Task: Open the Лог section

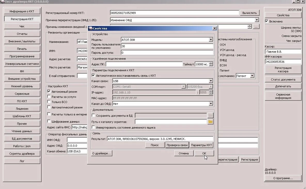Action: point(22,161)
